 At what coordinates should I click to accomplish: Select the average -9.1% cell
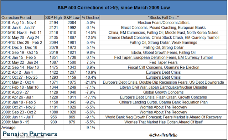tap(90, 128)
